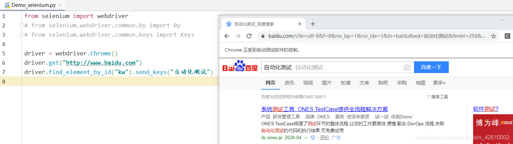
Task: Close the Baidu search Chrome tab
Action: (x=300, y=24)
